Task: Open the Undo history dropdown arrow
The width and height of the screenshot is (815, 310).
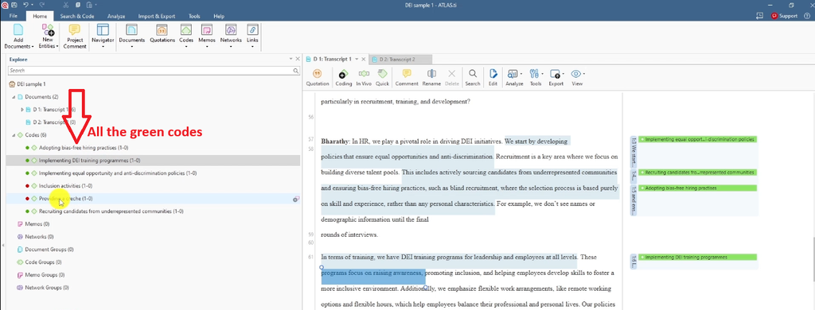Action: coord(33,5)
